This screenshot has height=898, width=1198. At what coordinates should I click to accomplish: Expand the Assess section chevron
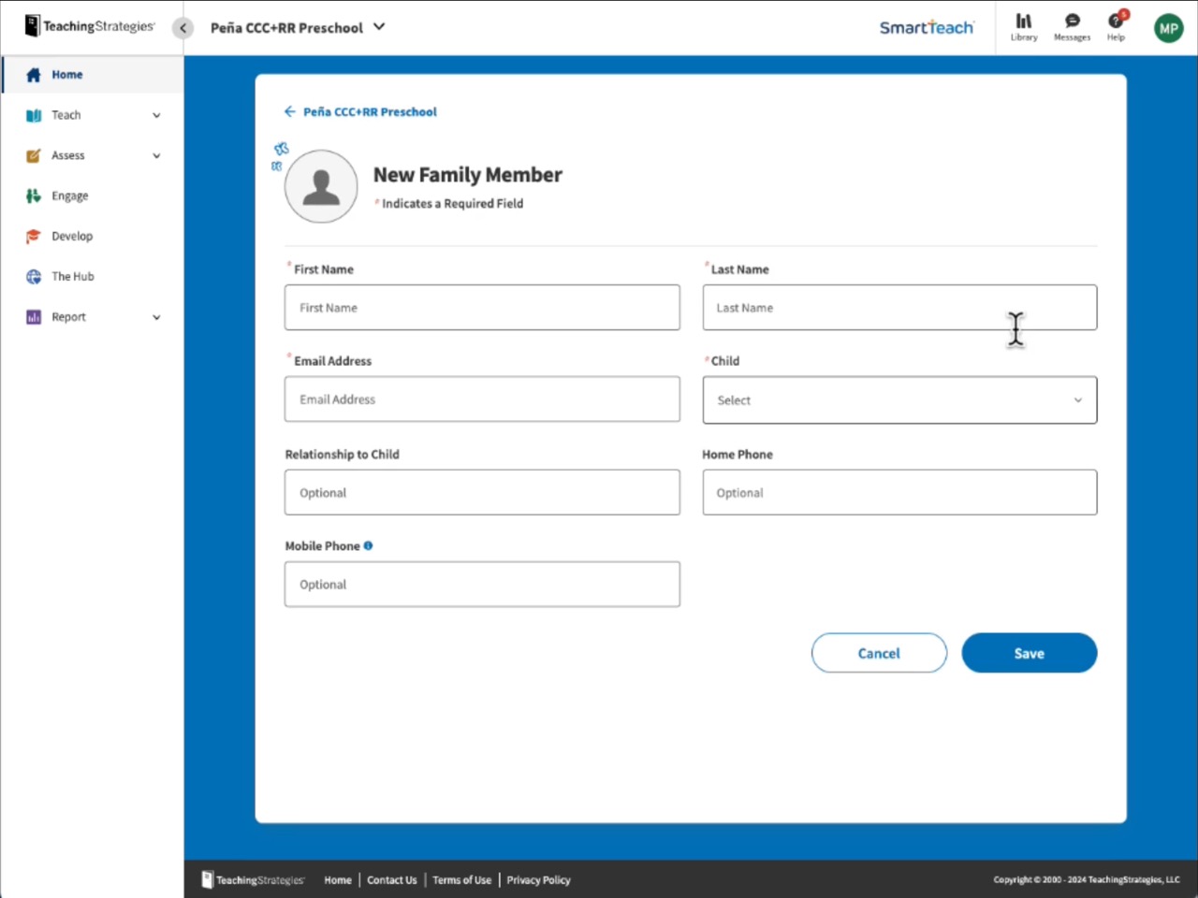point(155,155)
